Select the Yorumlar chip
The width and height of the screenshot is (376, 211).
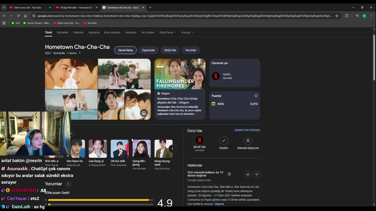pyautogui.click(x=191, y=50)
